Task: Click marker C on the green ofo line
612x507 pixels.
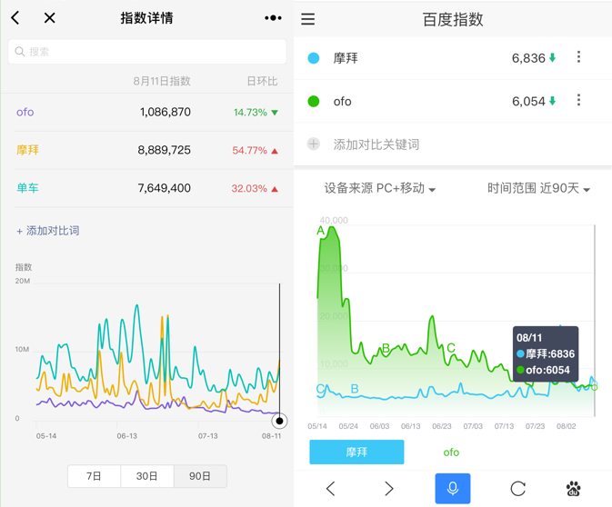Action: pos(451,347)
